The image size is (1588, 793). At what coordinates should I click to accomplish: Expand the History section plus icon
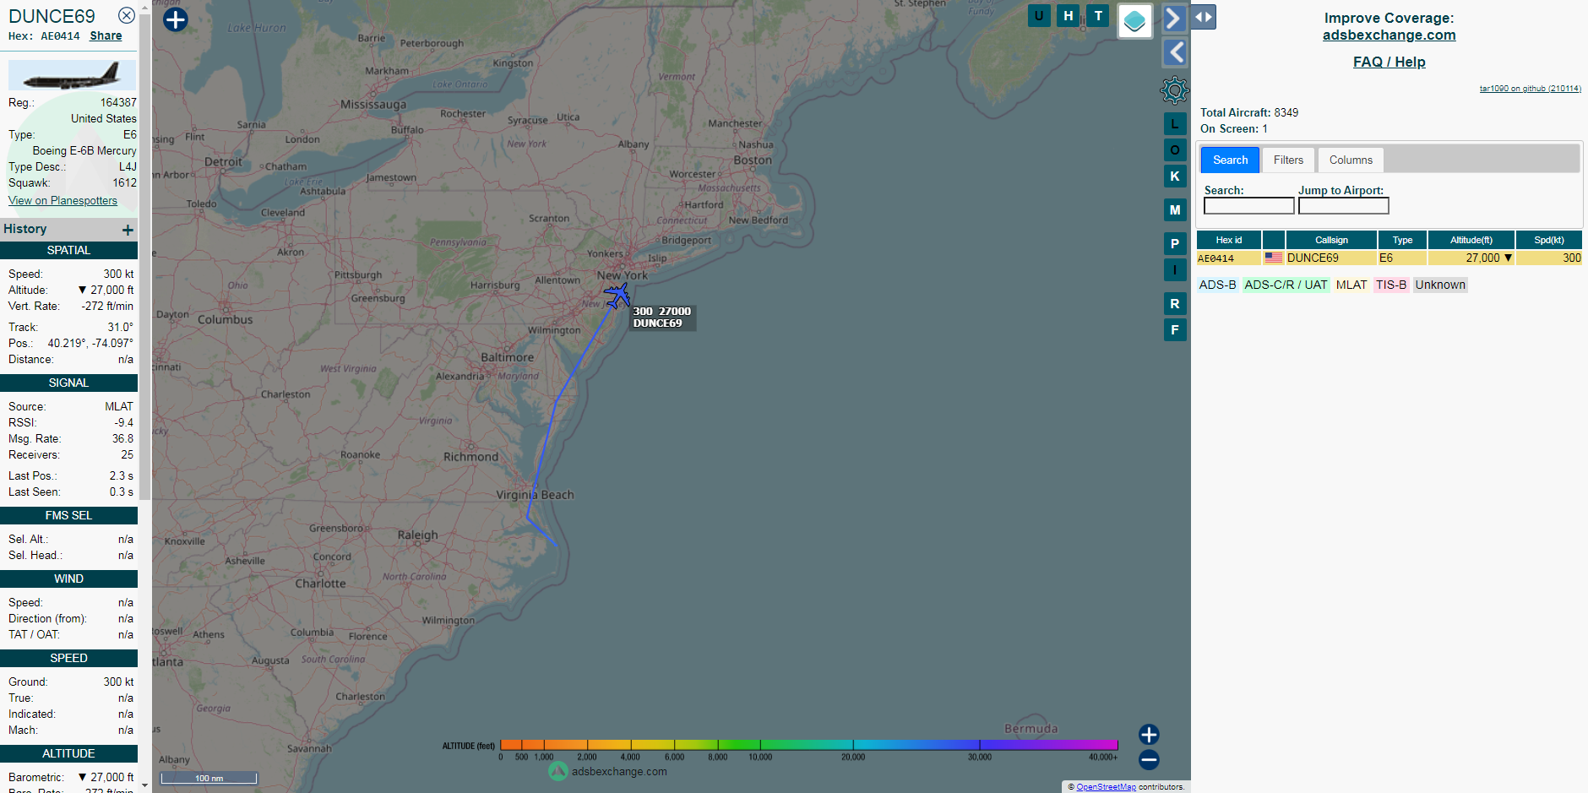pos(128,230)
